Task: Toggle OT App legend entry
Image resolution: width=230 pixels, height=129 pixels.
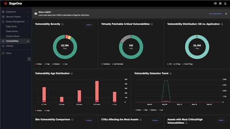Action: pyautogui.click(x=177, y=64)
